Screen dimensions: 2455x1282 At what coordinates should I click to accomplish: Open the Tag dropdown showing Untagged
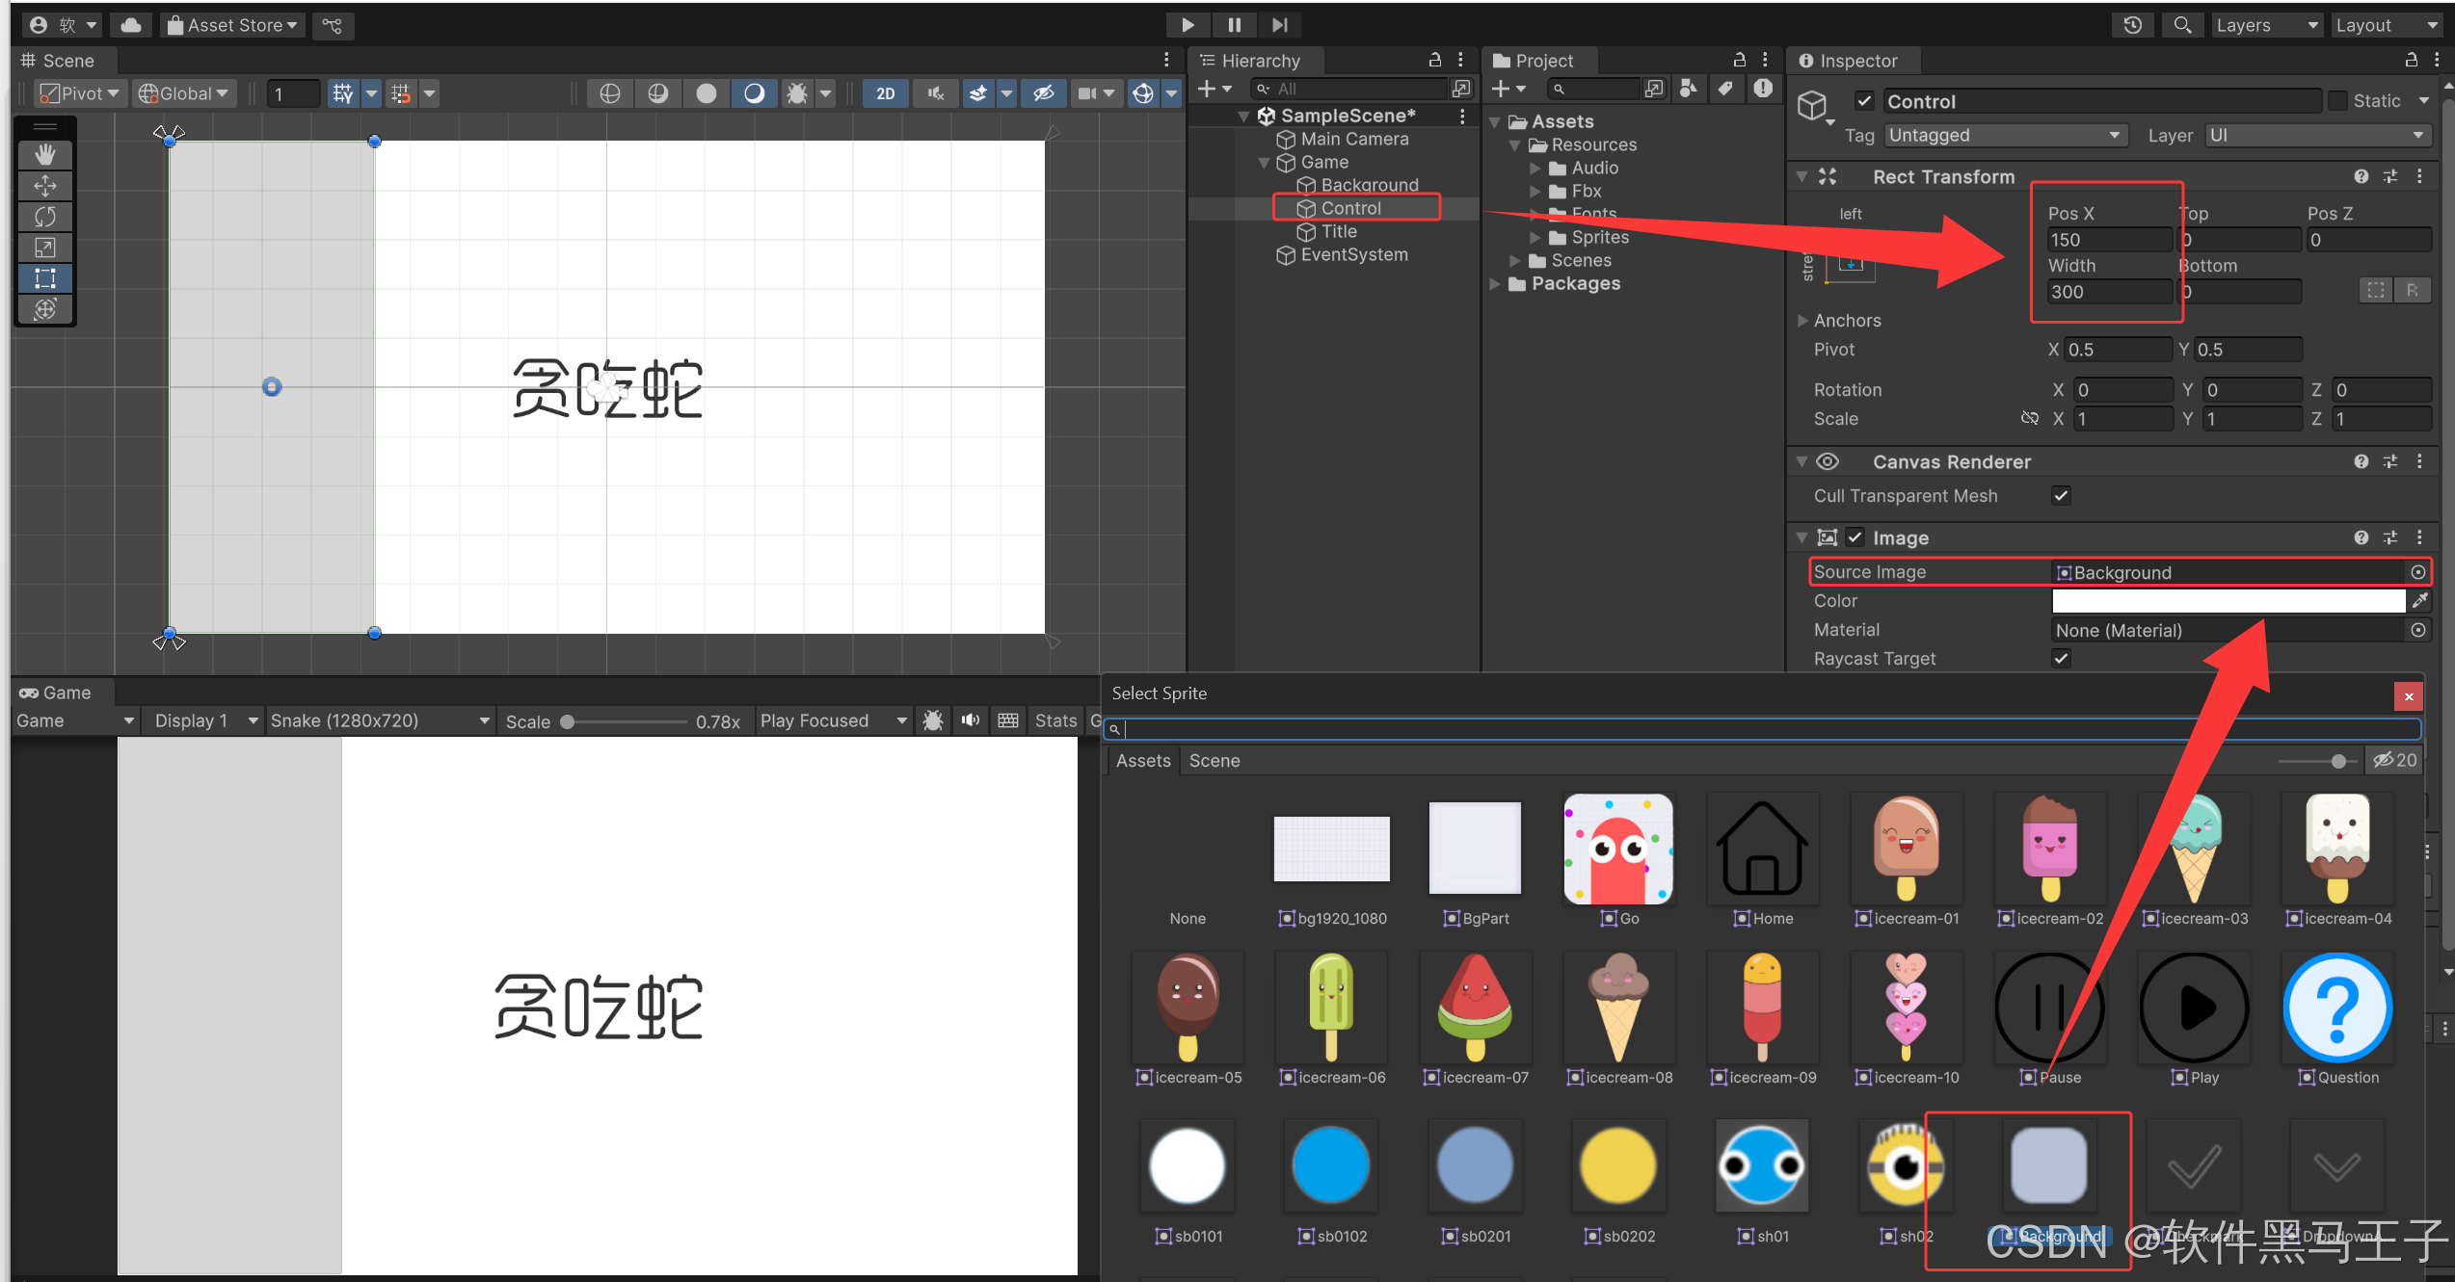coord(2005,136)
